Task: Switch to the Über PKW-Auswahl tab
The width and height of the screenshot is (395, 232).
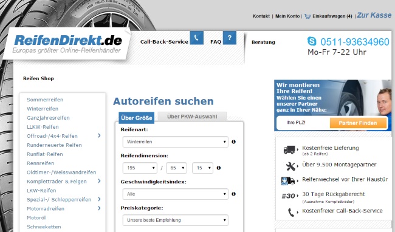Action: (192, 117)
